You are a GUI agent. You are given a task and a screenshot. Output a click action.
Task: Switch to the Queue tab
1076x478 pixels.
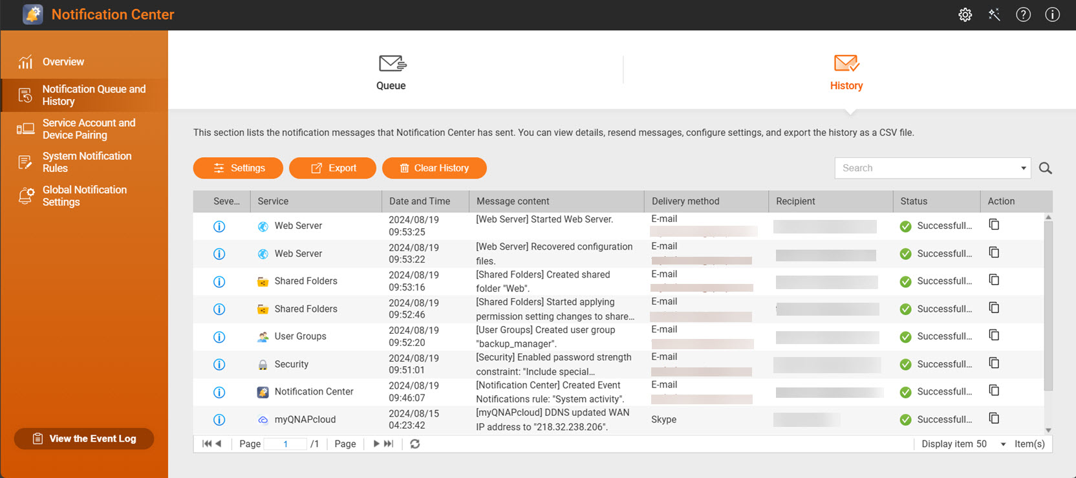tap(392, 72)
